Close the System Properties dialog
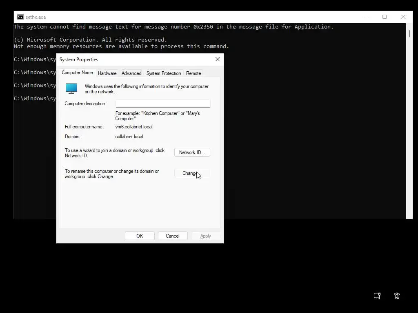 218,60
